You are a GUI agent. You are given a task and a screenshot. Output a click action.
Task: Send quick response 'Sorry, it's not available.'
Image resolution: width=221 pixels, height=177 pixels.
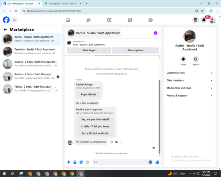point(95,133)
